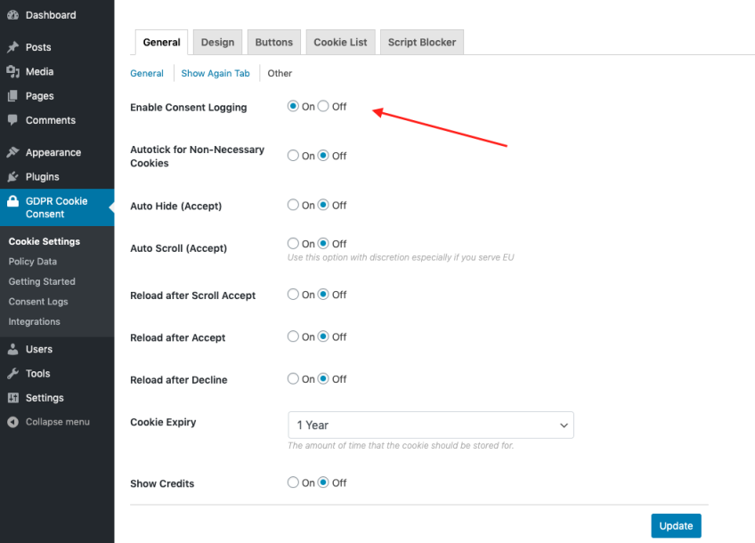The image size is (755, 543).
Task: Turn on Auto Scroll (Accept)
Action: click(x=293, y=243)
